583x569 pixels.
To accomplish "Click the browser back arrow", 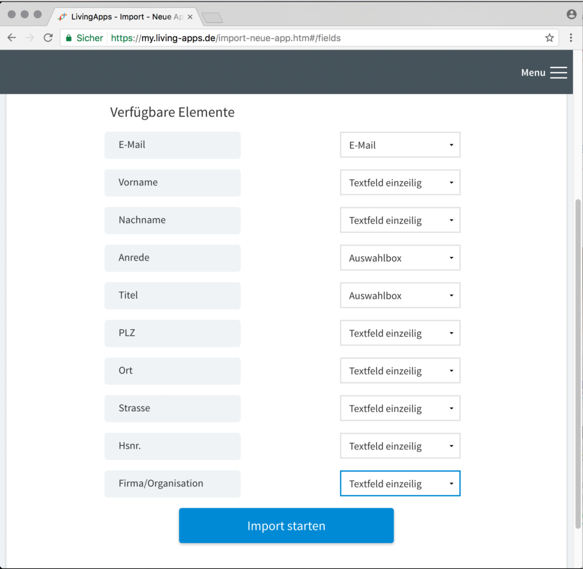I will pyautogui.click(x=12, y=38).
